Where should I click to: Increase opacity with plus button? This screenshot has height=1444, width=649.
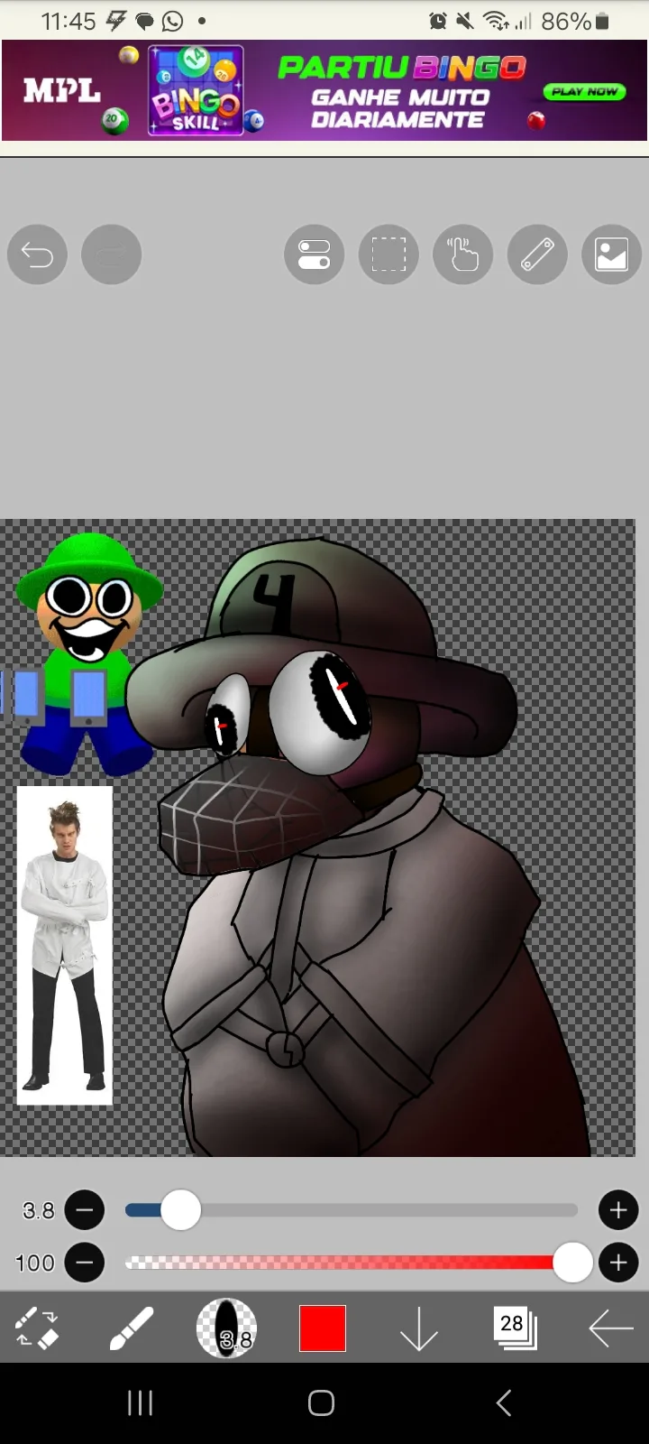[618, 1263]
